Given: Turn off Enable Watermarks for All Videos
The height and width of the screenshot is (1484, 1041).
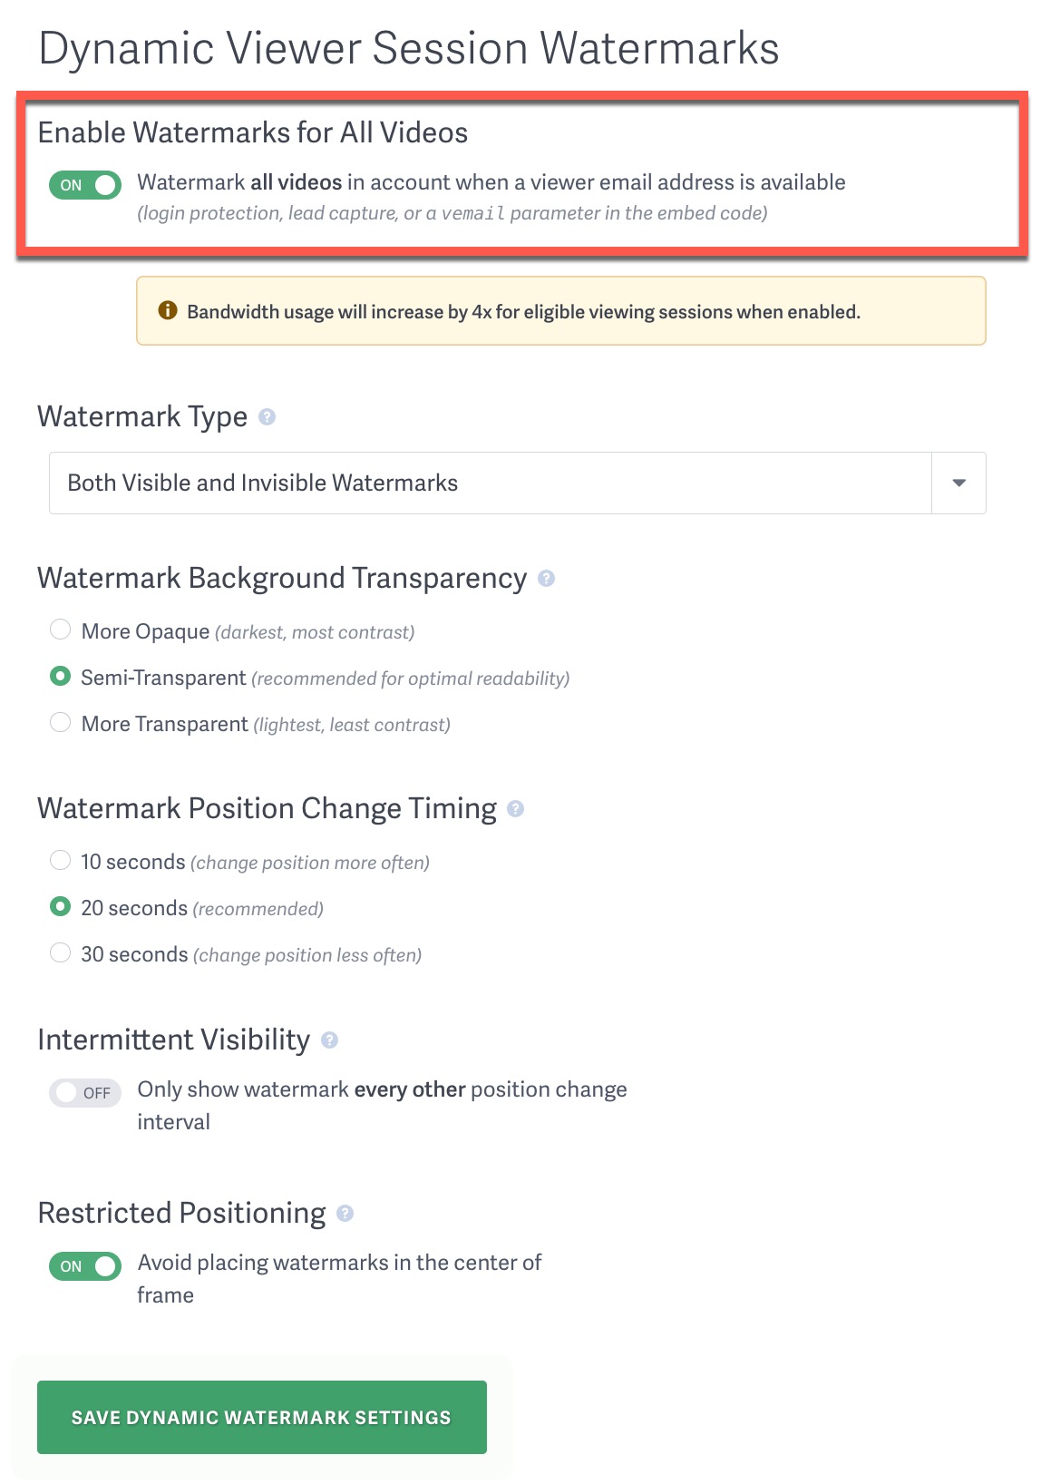Looking at the screenshot, I should pyautogui.click(x=84, y=184).
